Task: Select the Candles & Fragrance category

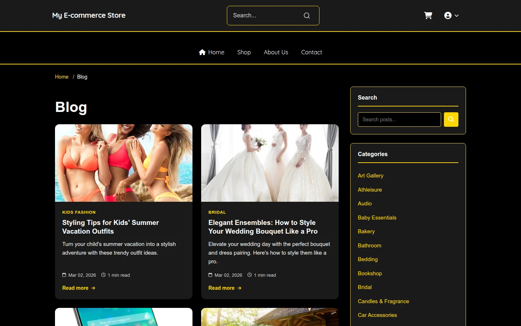Action: [384, 301]
